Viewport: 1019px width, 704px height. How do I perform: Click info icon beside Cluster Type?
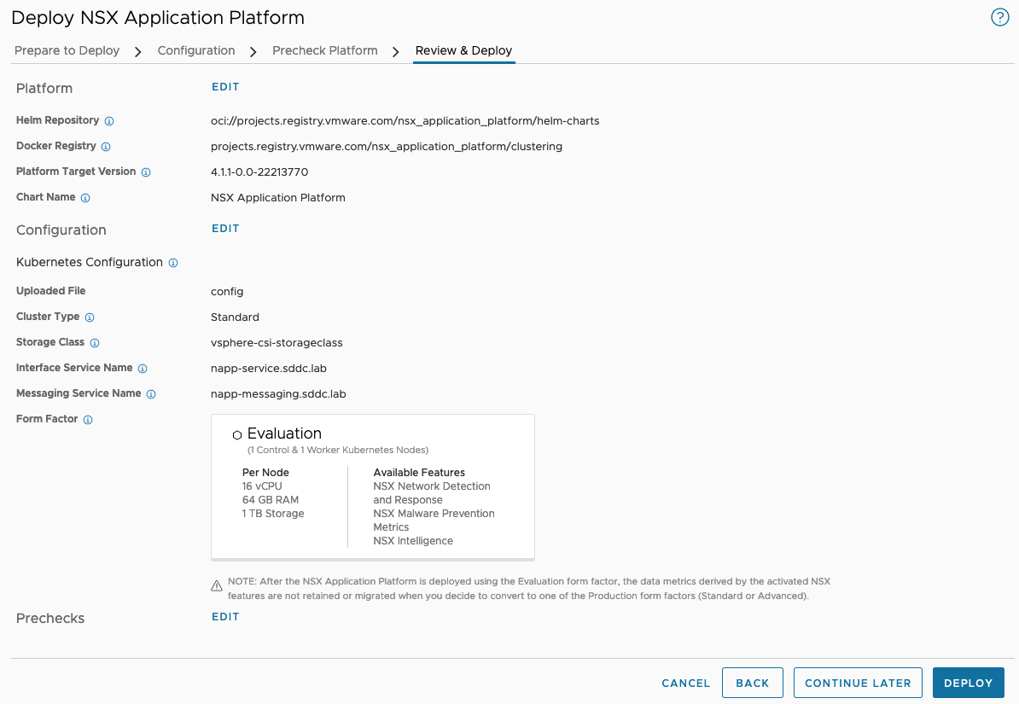click(90, 317)
